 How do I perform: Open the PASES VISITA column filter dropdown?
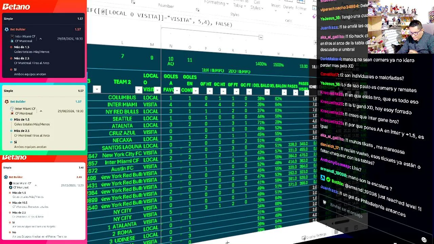pyautogui.click(x=306, y=93)
